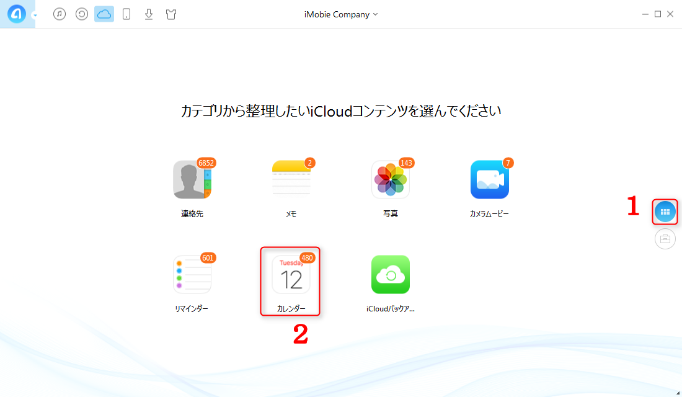Expand the iMobie Company account dropdown

(x=341, y=14)
